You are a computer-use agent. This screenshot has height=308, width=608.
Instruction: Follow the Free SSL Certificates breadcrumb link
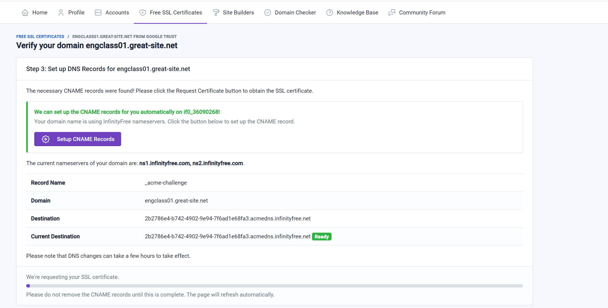pyautogui.click(x=40, y=37)
